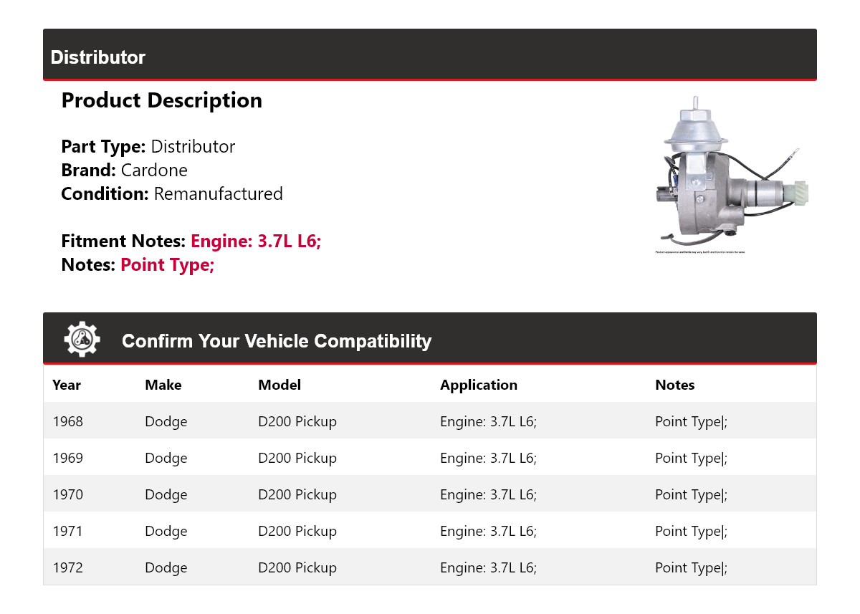Click the Brand: Cardone line
Screen dimensions: 860x614
click(124, 171)
